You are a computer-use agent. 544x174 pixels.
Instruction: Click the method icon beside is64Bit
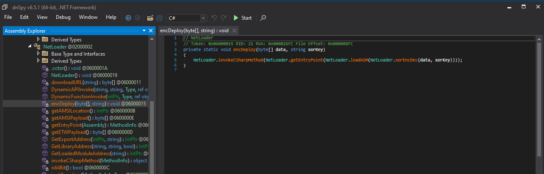[45, 168]
